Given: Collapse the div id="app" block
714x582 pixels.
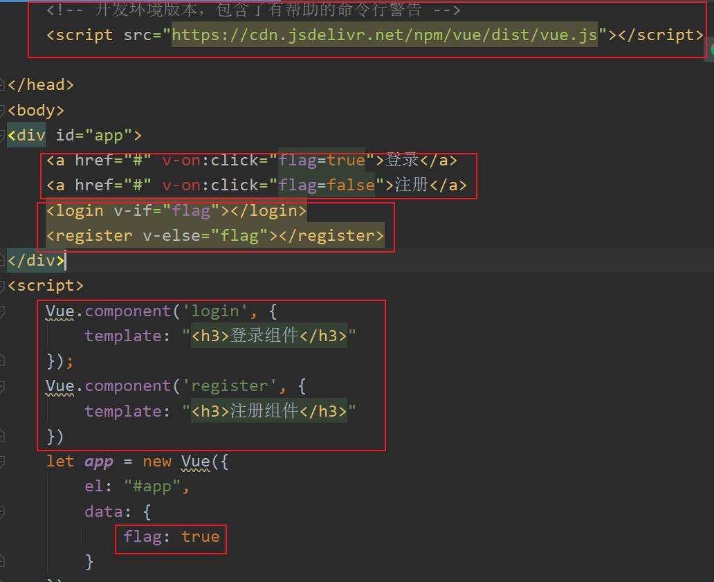Looking at the screenshot, I should pyautogui.click(x=3, y=135).
